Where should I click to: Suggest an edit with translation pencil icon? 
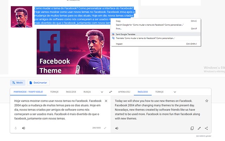[x=199, y=128]
